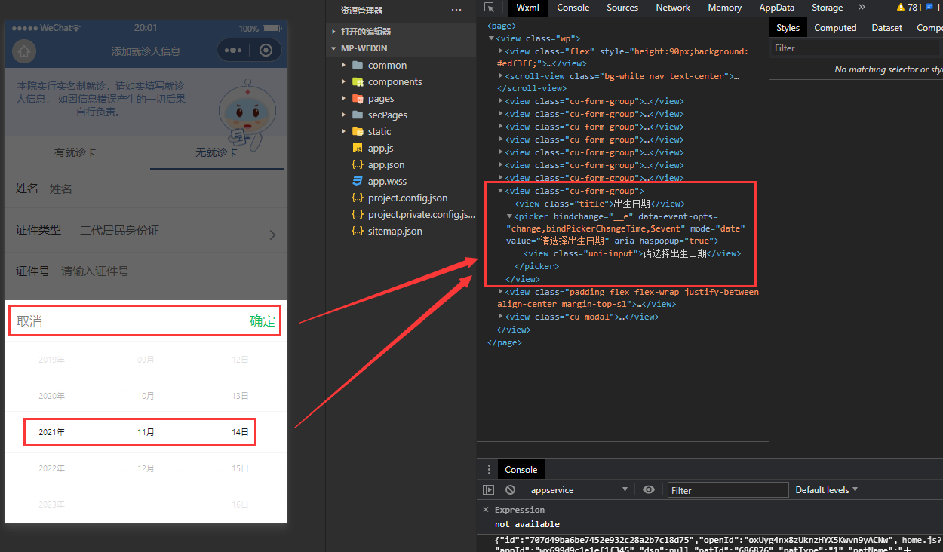The height and width of the screenshot is (552, 943).
Task: Expand the scroll-view bg-white nav node
Action: (501, 76)
